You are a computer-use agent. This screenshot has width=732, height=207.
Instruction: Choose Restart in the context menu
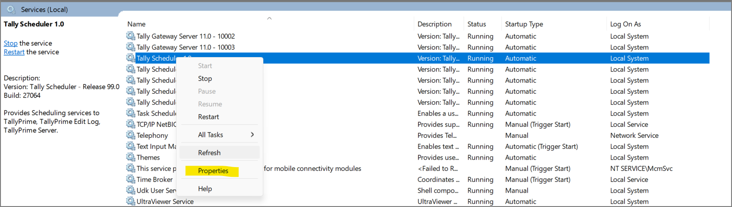tap(208, 117)
